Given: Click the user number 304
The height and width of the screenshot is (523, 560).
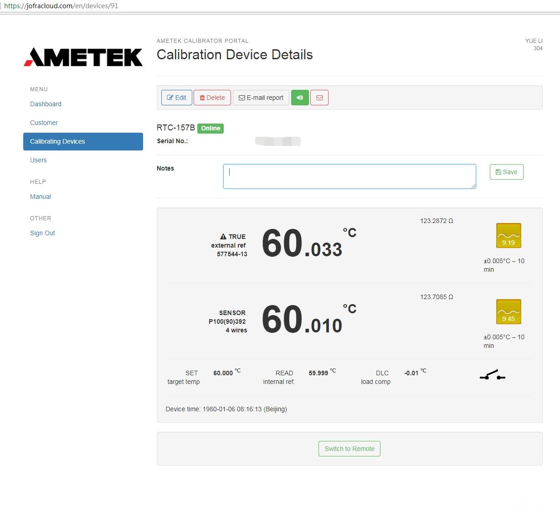Looking at the screenshot, I should click(538, 48).
